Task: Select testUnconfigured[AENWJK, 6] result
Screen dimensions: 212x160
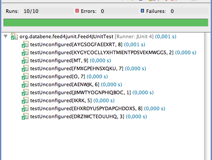Action: click(x=76, y=84)
